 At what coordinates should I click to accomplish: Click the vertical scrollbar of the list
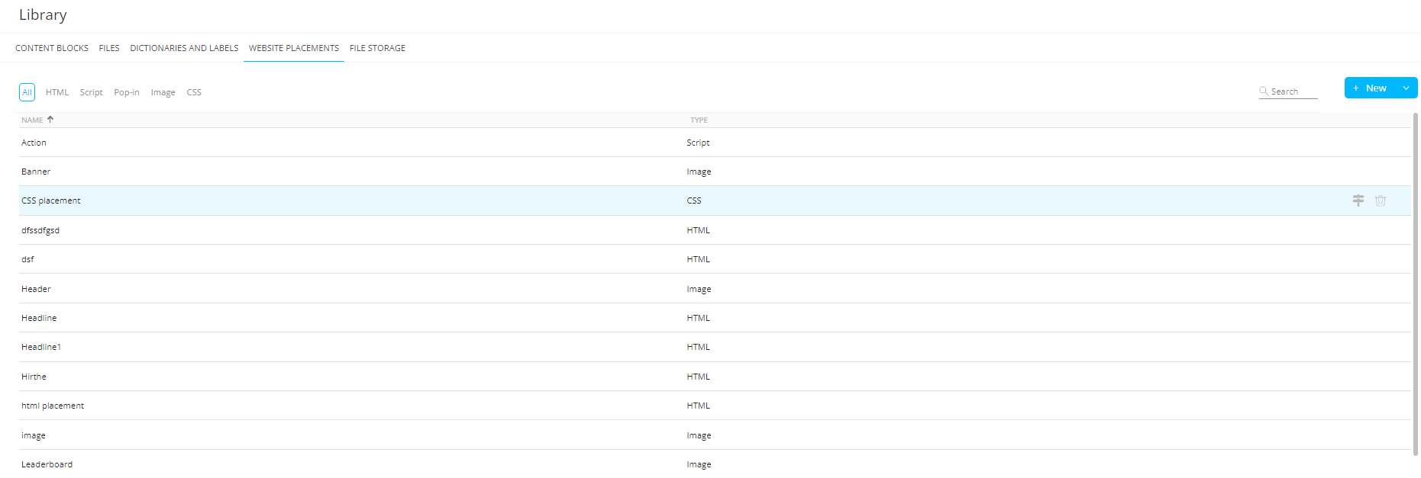(1415, 284)
